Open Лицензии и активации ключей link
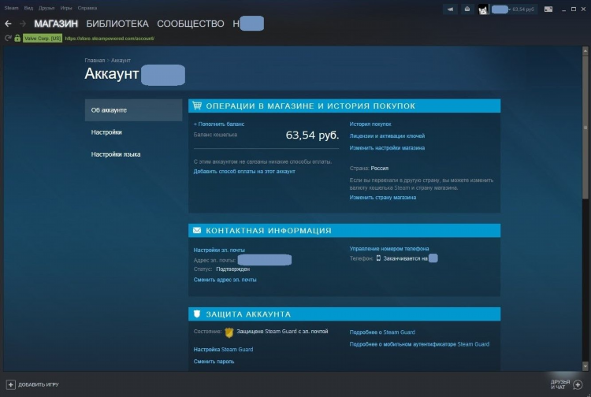 [x=387, y=136]
